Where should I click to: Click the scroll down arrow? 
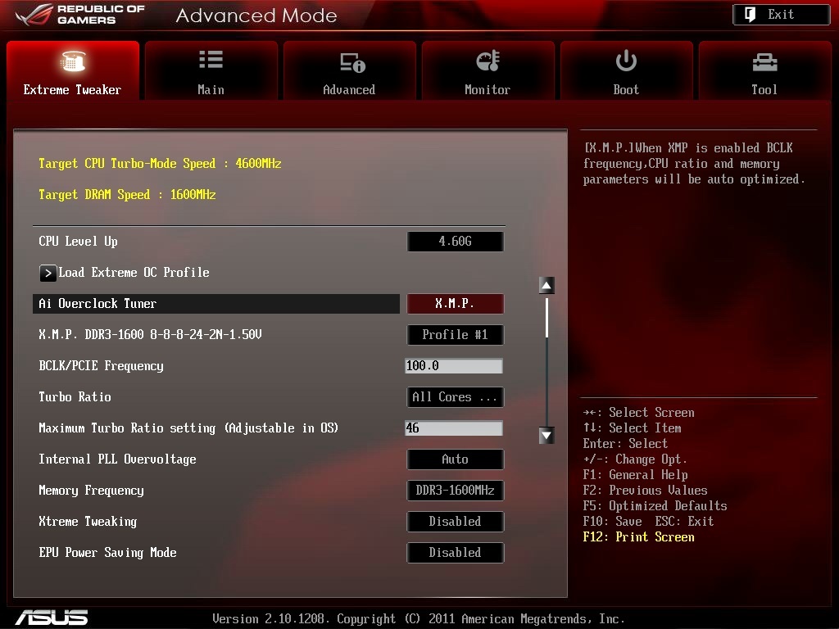pos(546,436)
